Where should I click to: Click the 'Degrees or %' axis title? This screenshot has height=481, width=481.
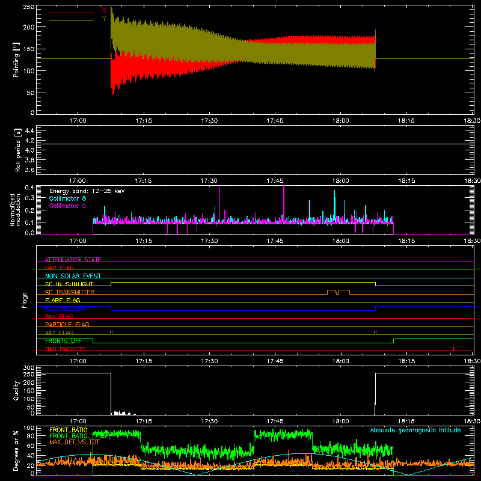click(16, 450)
